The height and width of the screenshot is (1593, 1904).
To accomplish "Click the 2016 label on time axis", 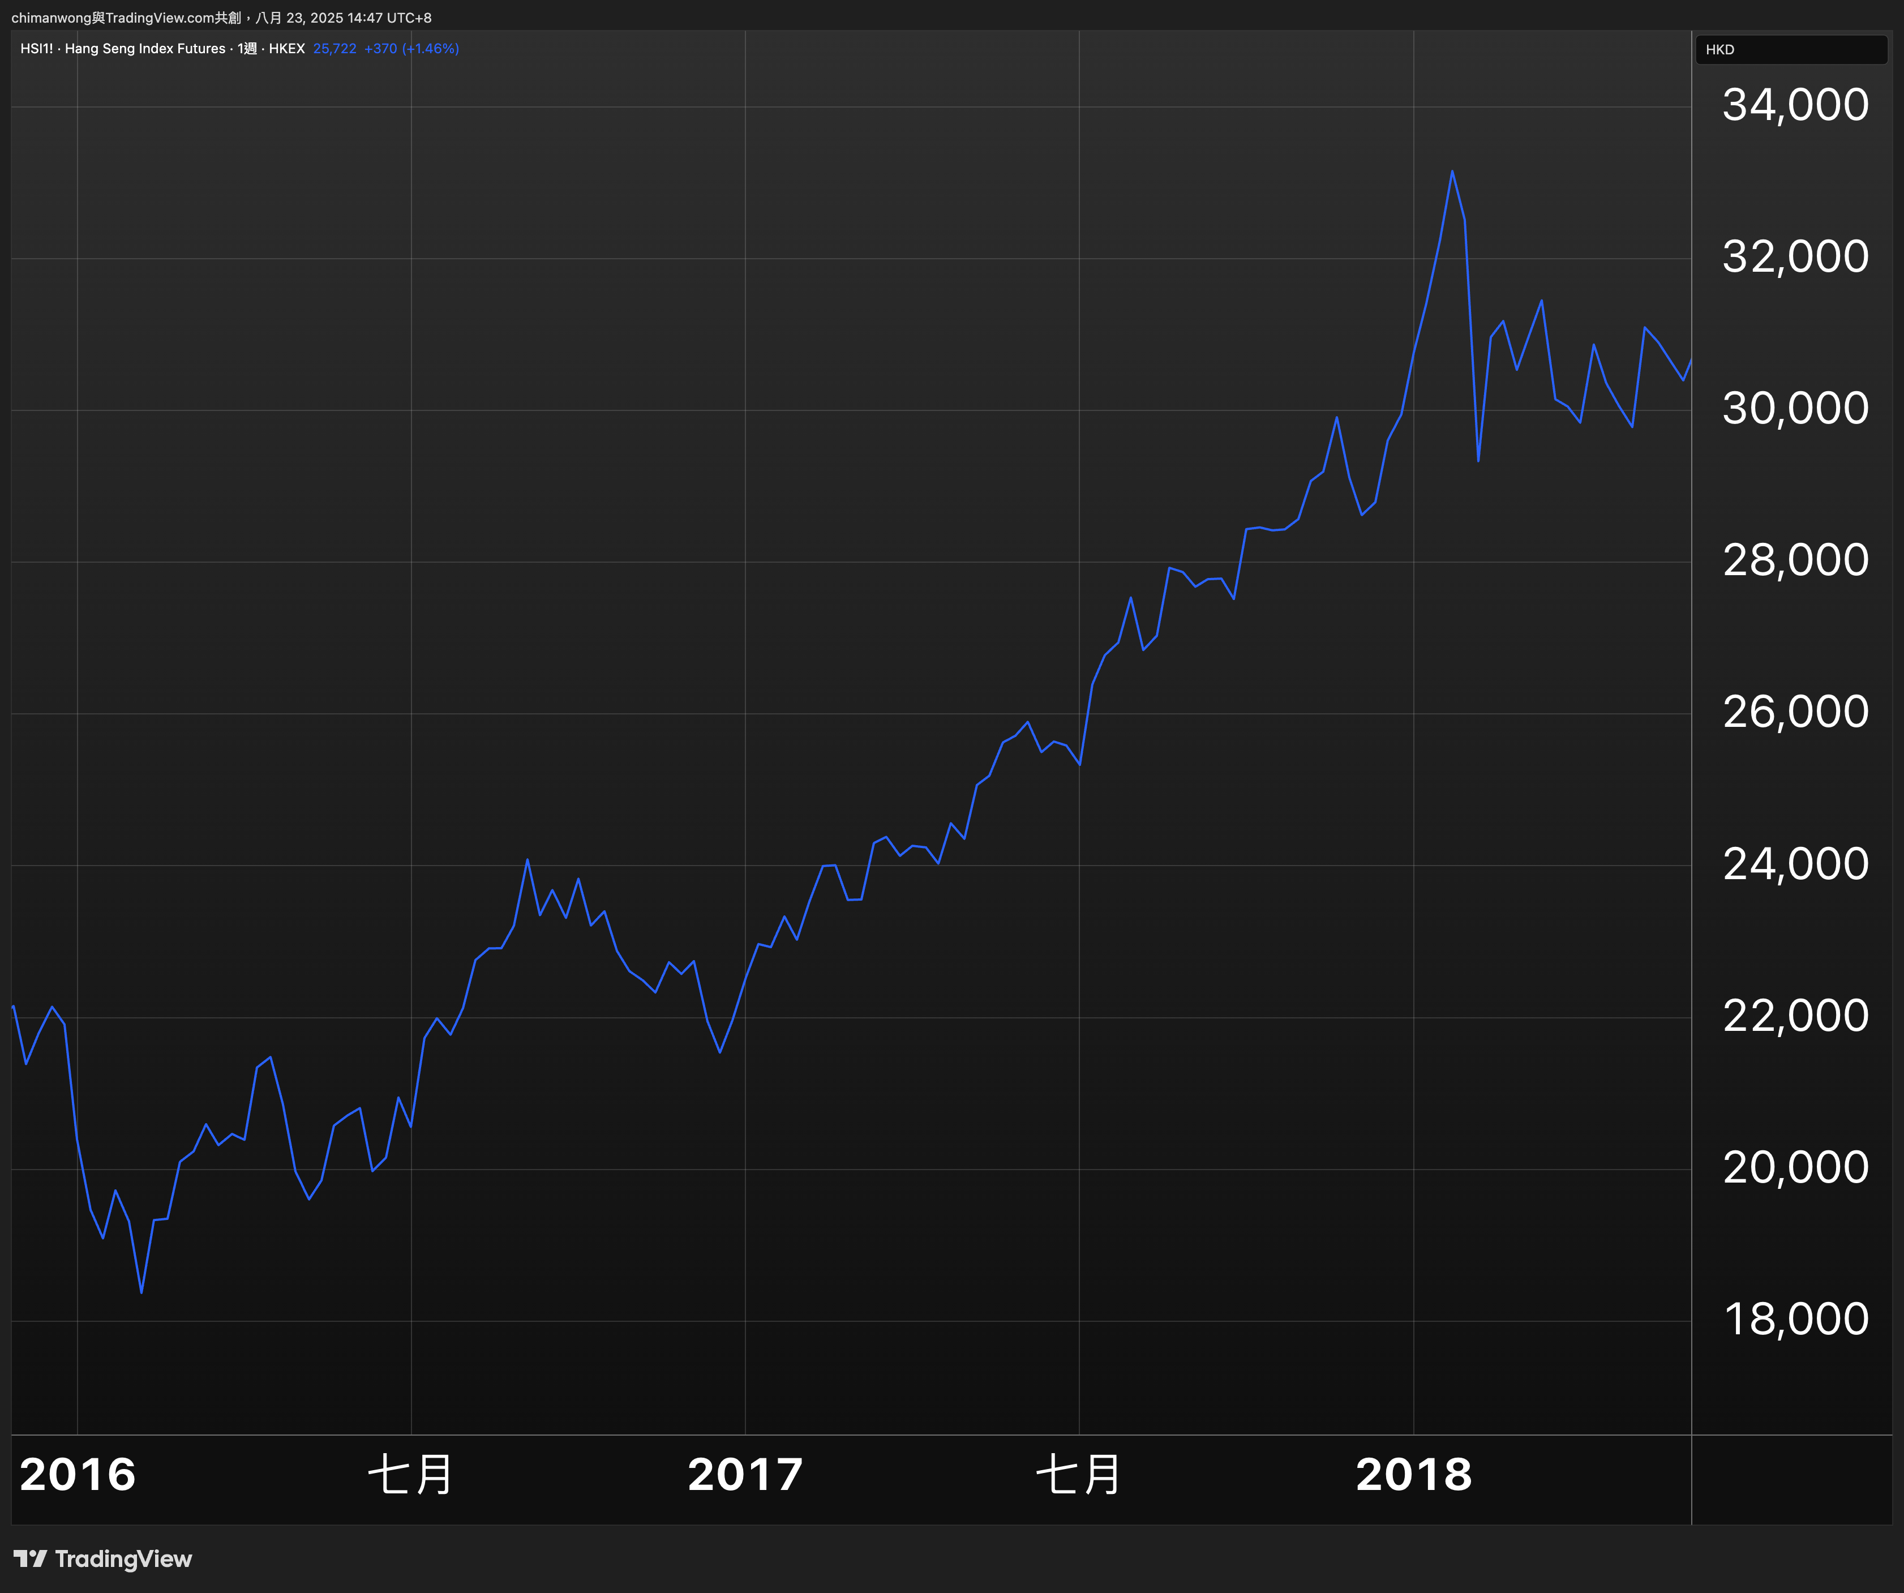I will (78, 1475).
